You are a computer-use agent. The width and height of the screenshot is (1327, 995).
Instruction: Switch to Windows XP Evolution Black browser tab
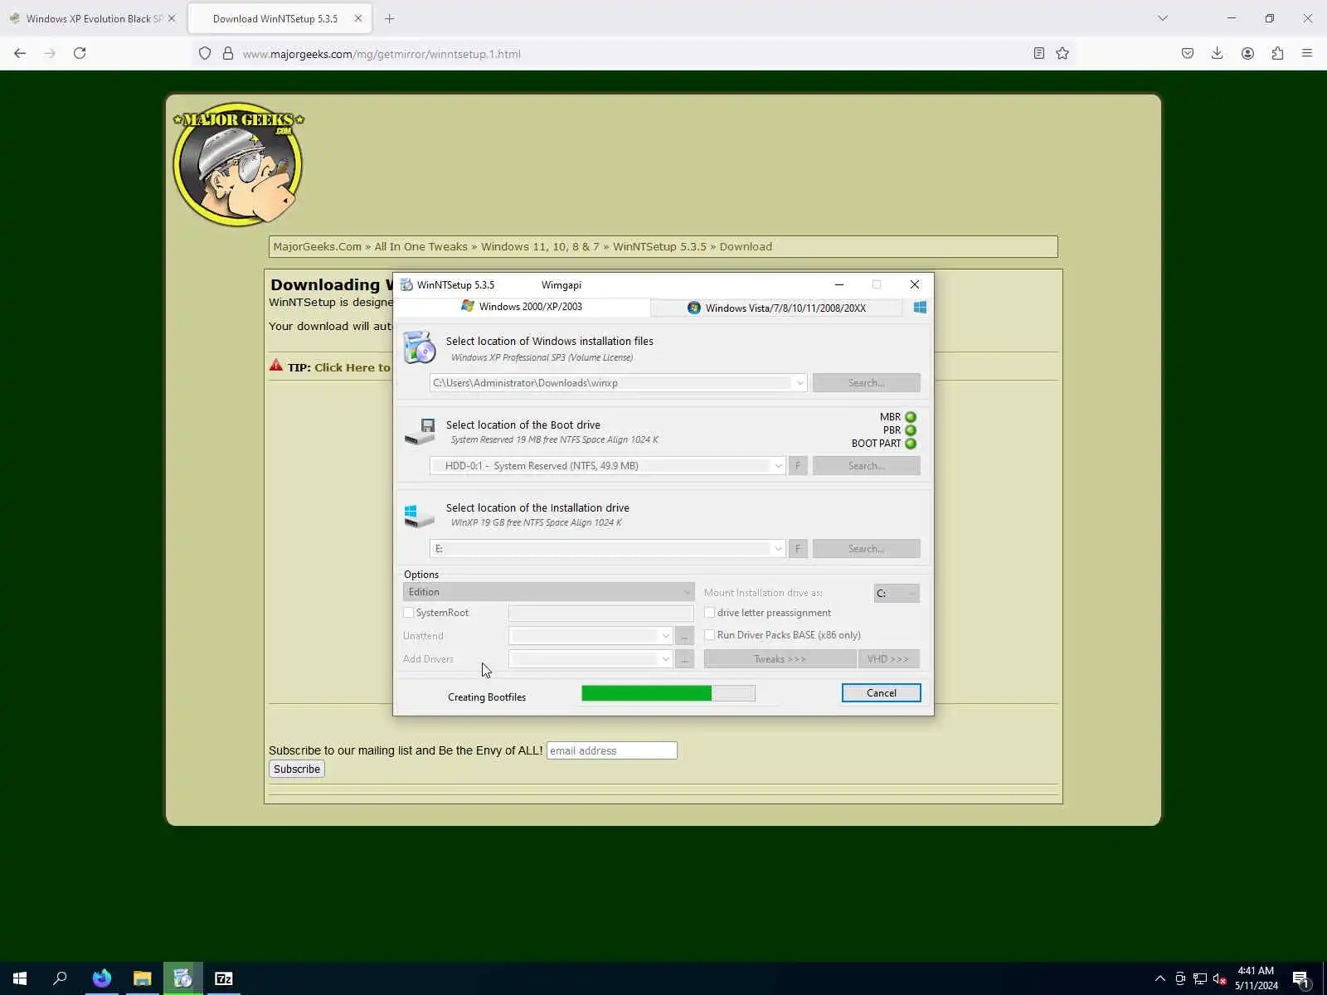91,18
